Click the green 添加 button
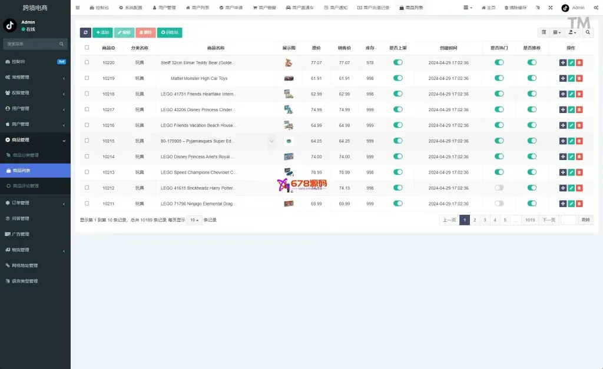Viewport: 603px width, 369px height. coord(102,33)
